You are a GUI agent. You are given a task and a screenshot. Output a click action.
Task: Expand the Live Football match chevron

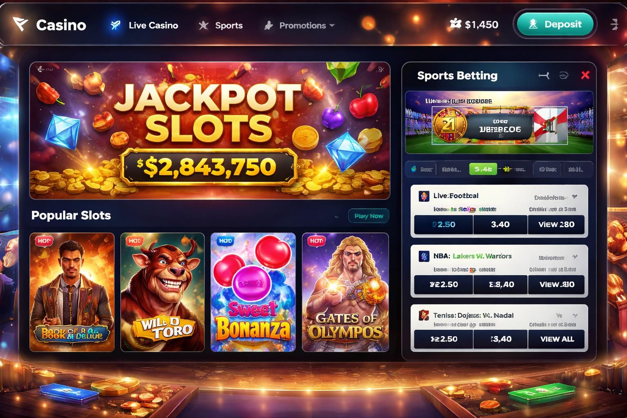(x=575, y=197)
